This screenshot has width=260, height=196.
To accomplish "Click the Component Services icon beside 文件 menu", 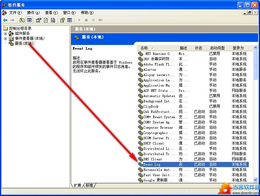I will [4, 13].
